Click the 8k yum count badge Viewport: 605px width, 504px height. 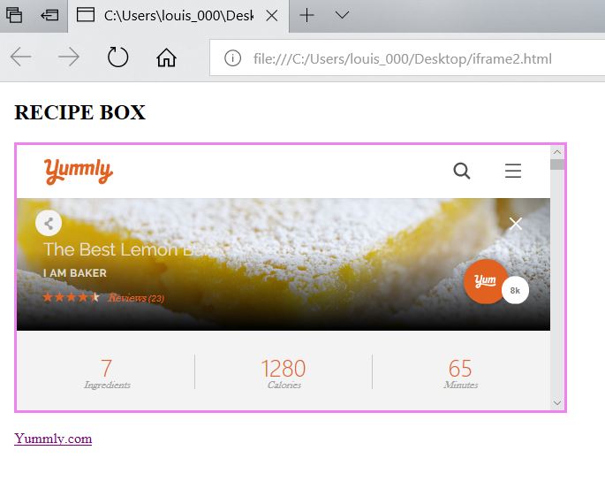point(515,290)
